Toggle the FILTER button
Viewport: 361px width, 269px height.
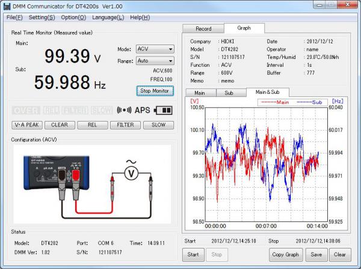coord(126,125)
